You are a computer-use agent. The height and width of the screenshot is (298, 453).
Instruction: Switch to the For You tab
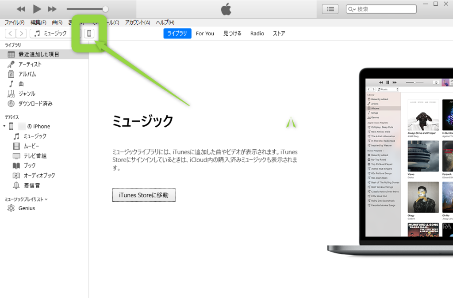click(205, 34)
